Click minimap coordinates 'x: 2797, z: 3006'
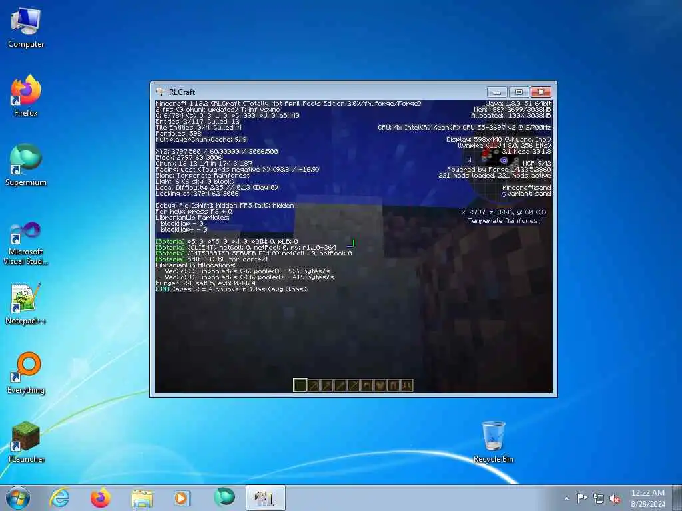The width and height of the screenshot is (682, 511). [504, 212]
